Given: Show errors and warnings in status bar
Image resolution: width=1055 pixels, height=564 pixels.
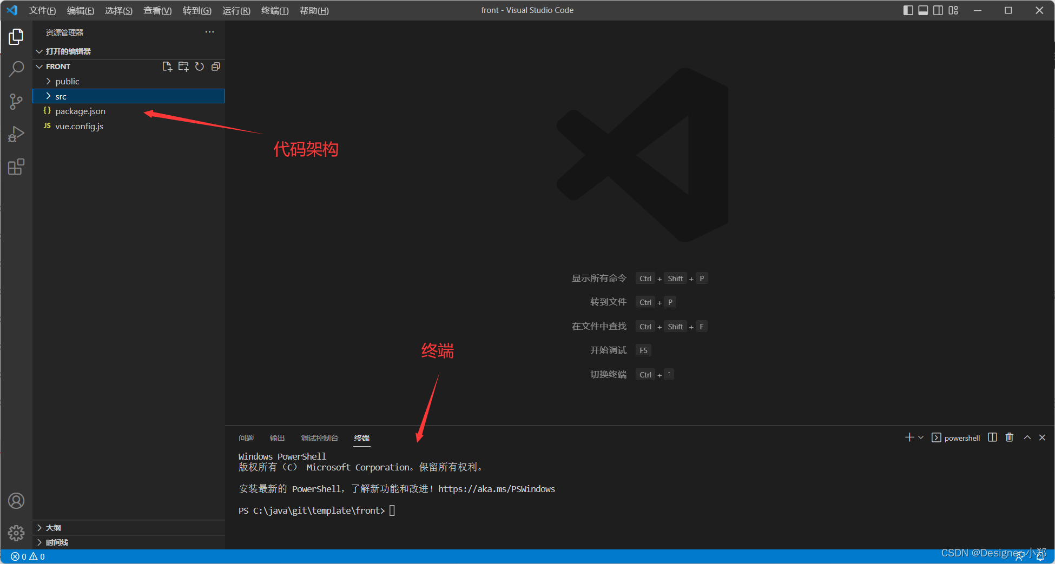Looking at the screenshot, I should click(x=28, y=556).
